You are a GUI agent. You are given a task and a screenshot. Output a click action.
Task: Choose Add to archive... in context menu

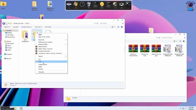[51, 47]
